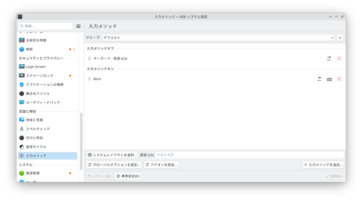Expand the 検索 sidebar entry arrow

point(74,49)
